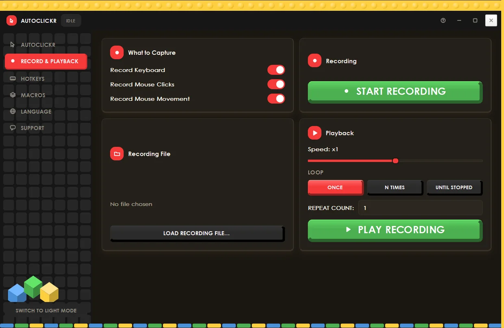Screen dimensions: 504x328
Task: Toggle Record Mouse Clicks switch
Action: 276,84
